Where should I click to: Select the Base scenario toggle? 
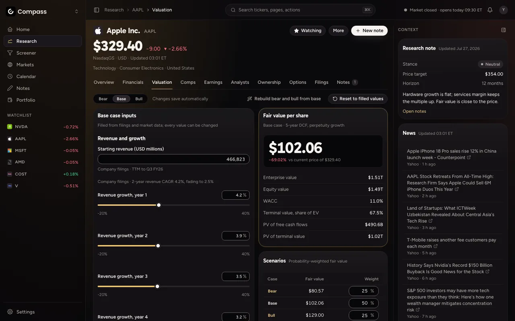121,99
